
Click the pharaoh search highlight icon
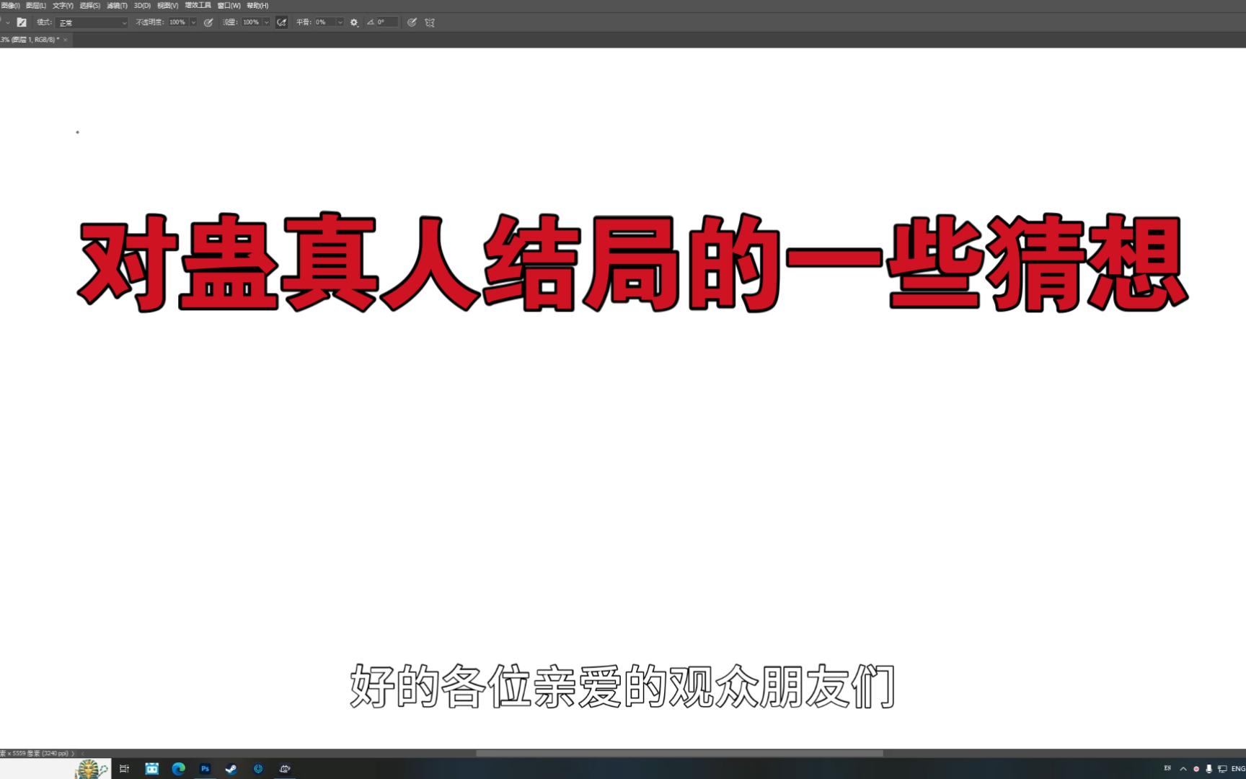92,769
